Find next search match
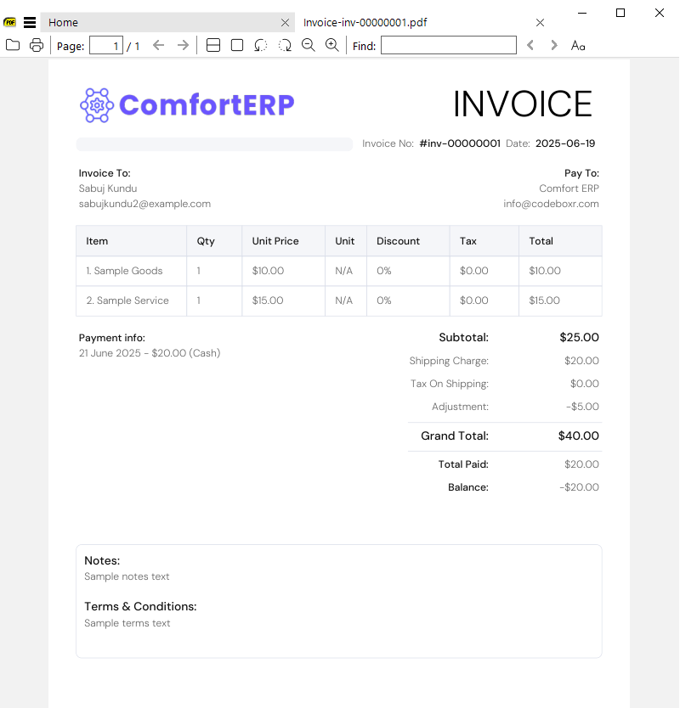The image size is (680, 708). (x=554, y=45)
